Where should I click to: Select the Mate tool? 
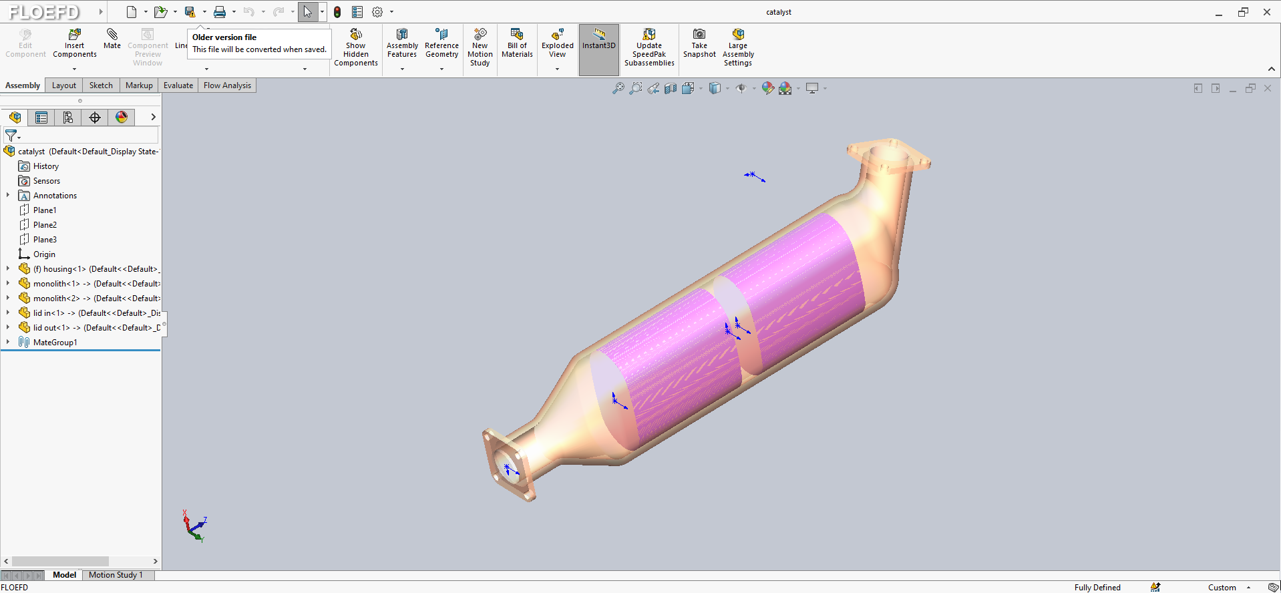click(x=112, y=39)
